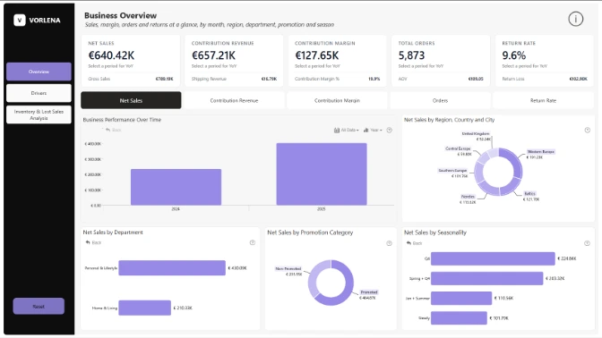Select the Nordics donut segment
Screen dimensions: 602x338
489,188
